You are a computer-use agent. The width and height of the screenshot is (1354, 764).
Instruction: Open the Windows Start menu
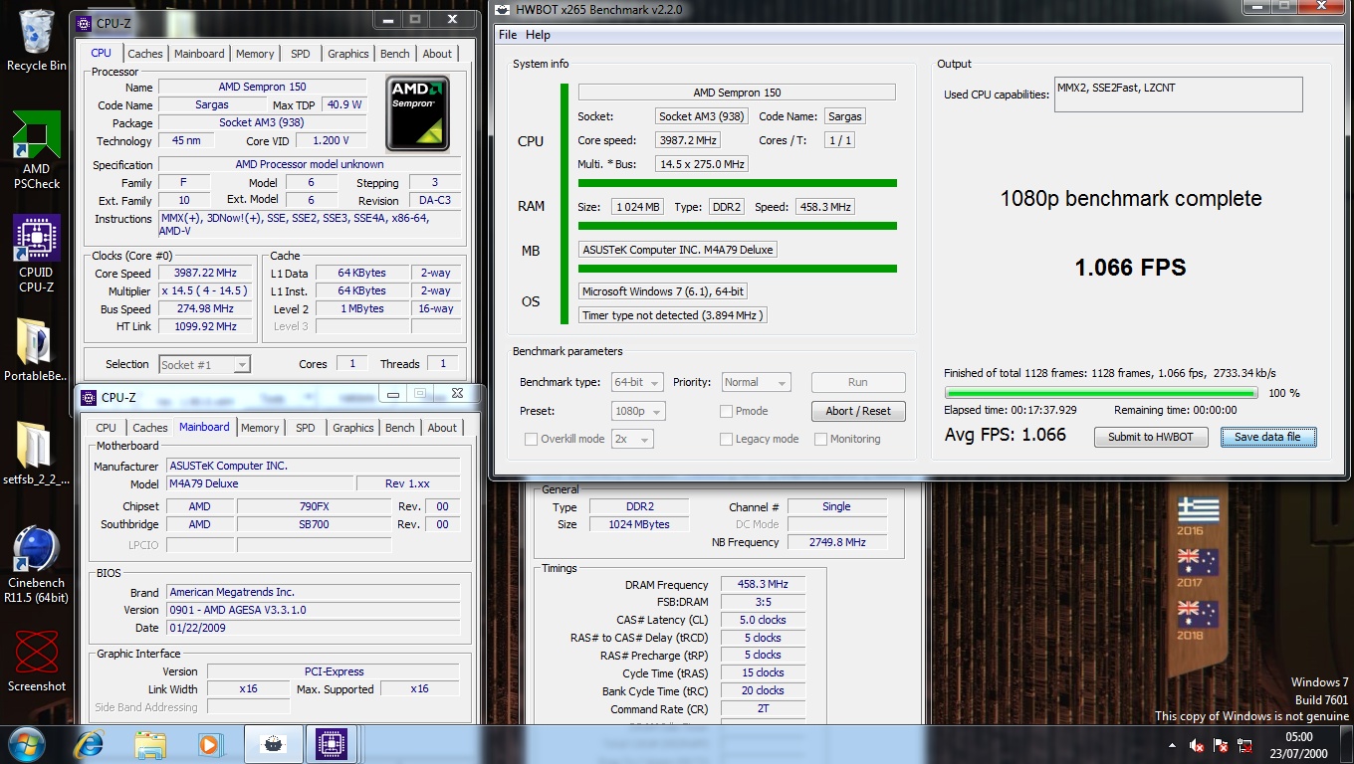(x=27, y=744)
